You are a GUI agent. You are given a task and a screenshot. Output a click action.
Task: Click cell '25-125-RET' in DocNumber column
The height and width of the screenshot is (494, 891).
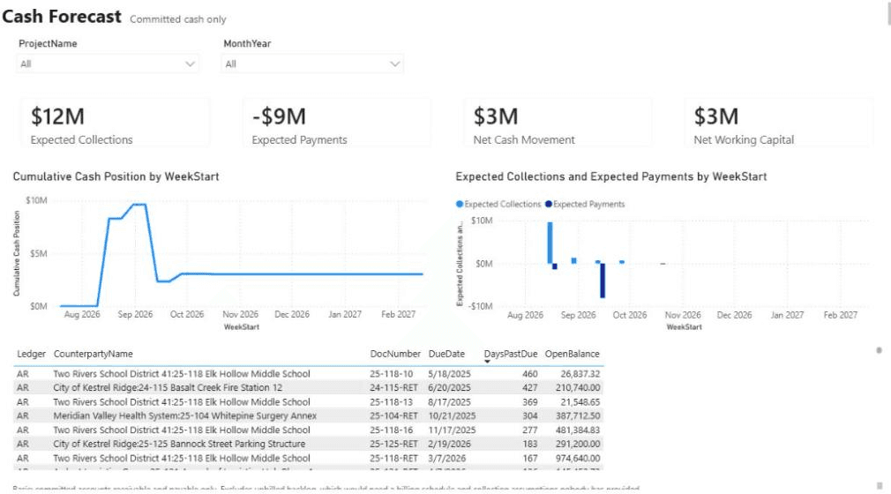(393, 444)
